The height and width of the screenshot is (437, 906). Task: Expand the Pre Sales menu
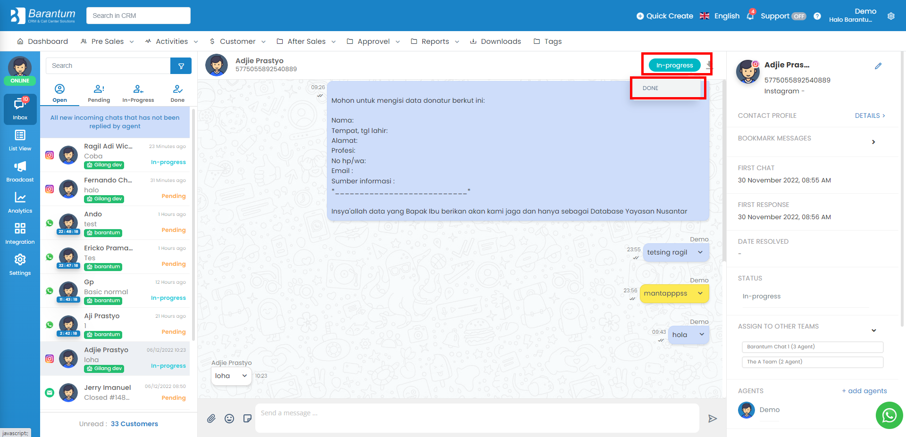[107, 41]
